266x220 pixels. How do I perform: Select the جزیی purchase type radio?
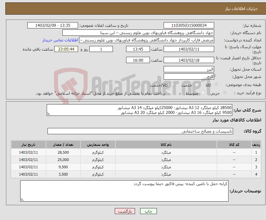[225, 93]
